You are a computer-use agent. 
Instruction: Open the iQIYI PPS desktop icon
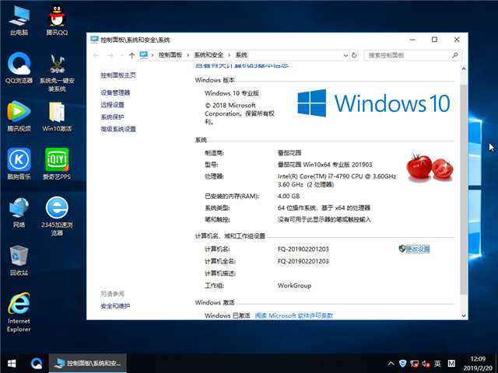point(56,164)
